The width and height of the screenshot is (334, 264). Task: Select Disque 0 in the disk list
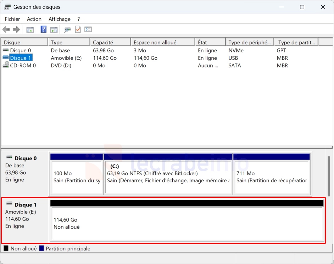[x=20, y=51]
